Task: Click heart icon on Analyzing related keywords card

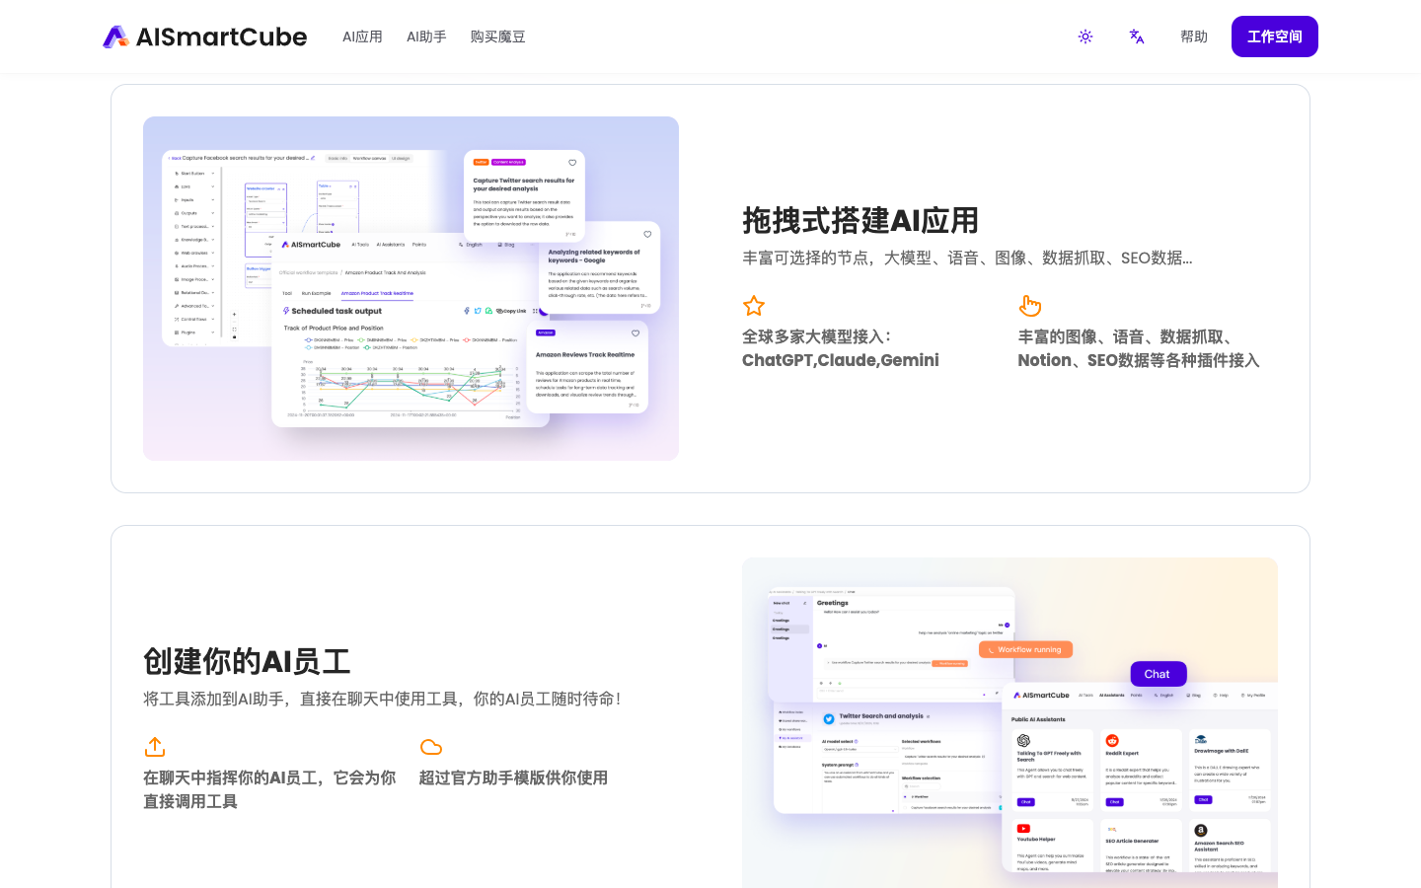Action: [x=647, y=234]
